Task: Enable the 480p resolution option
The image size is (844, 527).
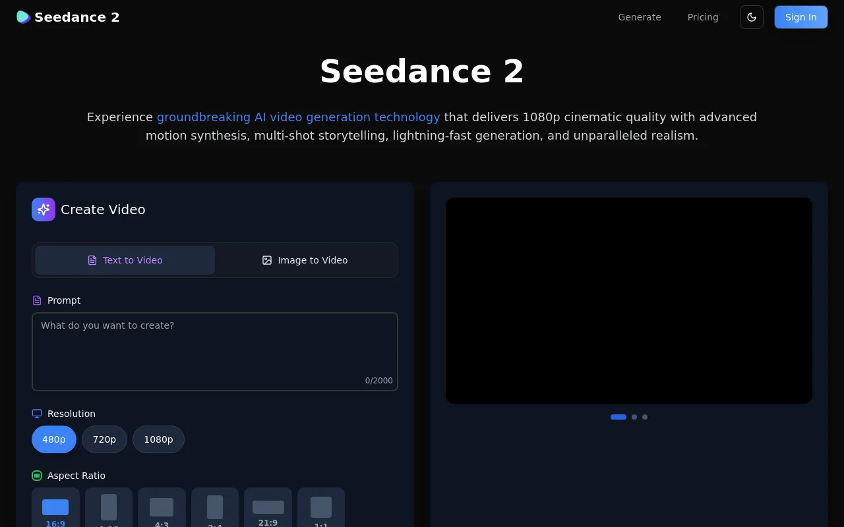Action: (x=54, y=439)
